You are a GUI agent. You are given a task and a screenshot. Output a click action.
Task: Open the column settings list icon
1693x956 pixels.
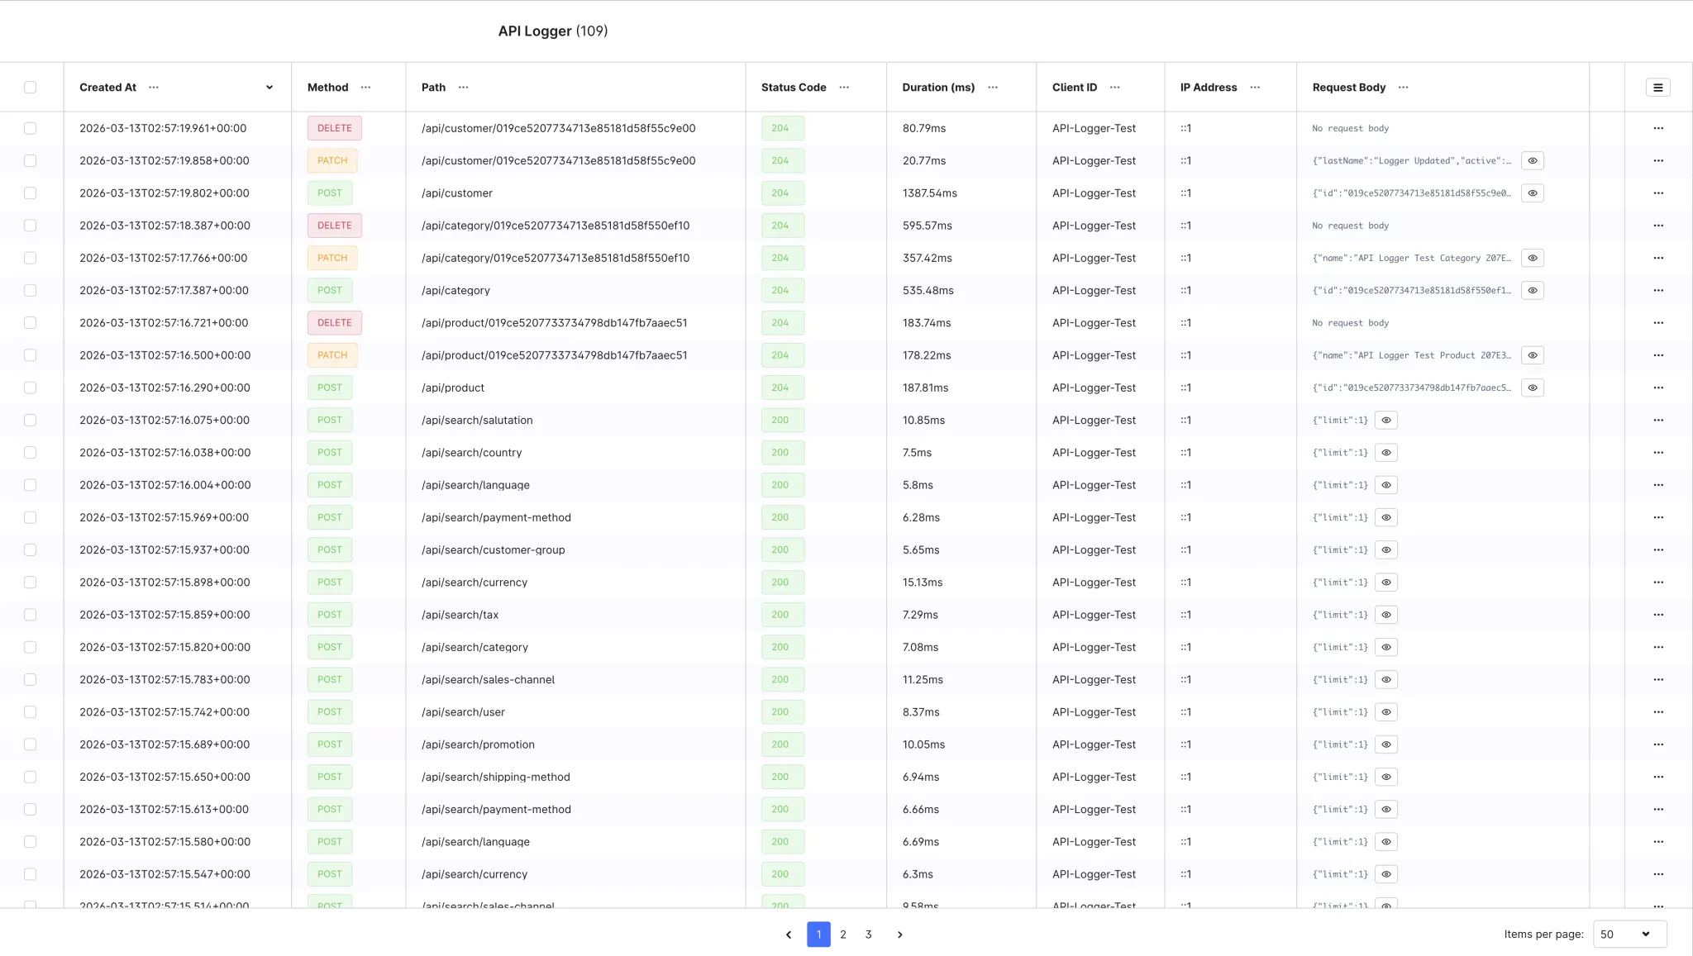click(1657, 88)
